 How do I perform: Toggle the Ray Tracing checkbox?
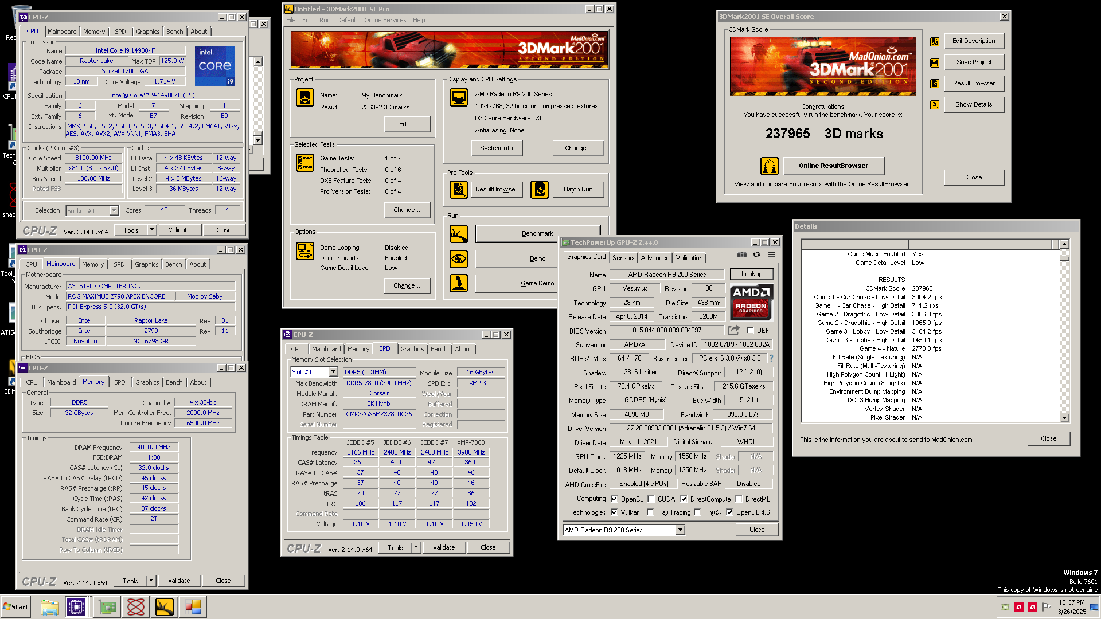click(650, 512)
